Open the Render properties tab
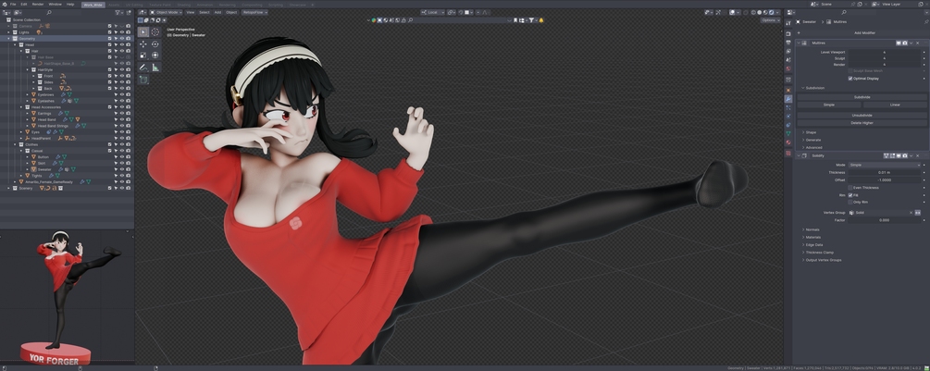This screenshot has width=930, height=371. click(x=788, y=34)
